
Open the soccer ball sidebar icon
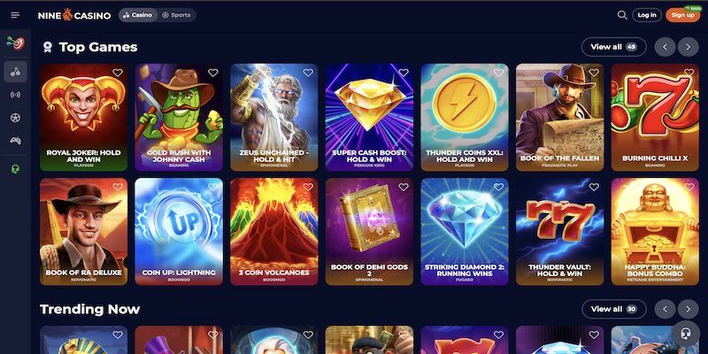coord(15,118)
